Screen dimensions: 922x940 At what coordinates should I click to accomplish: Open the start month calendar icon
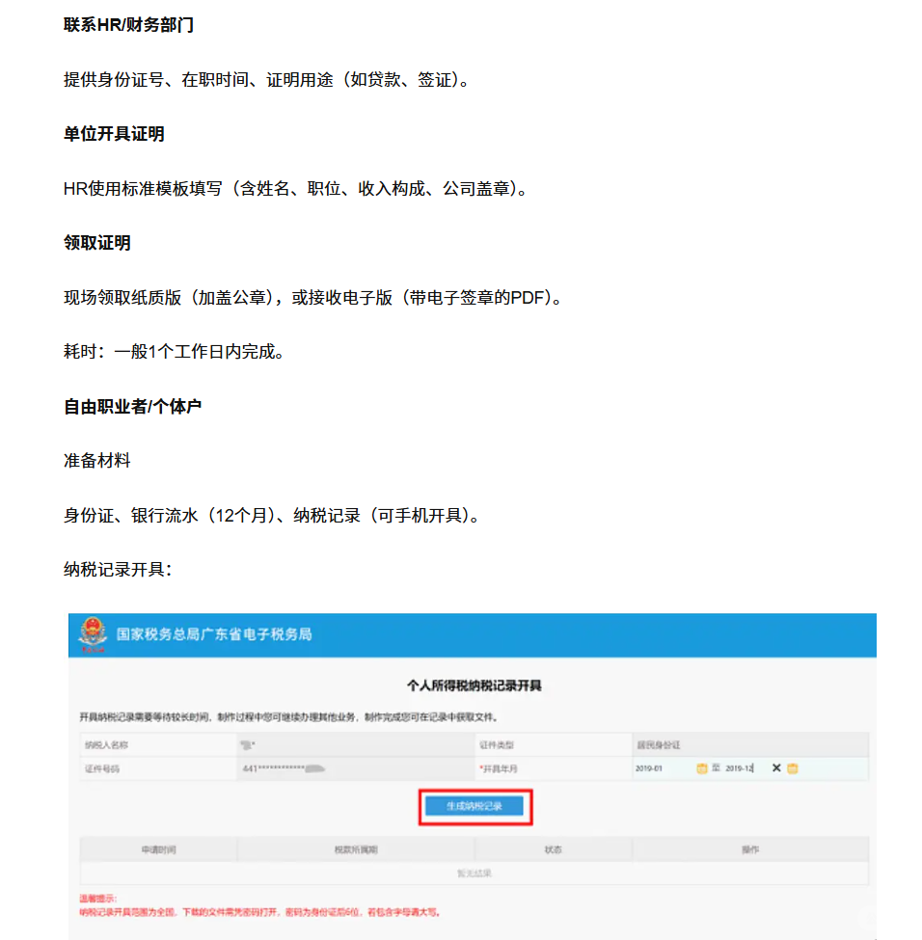[x=701, y=768]
